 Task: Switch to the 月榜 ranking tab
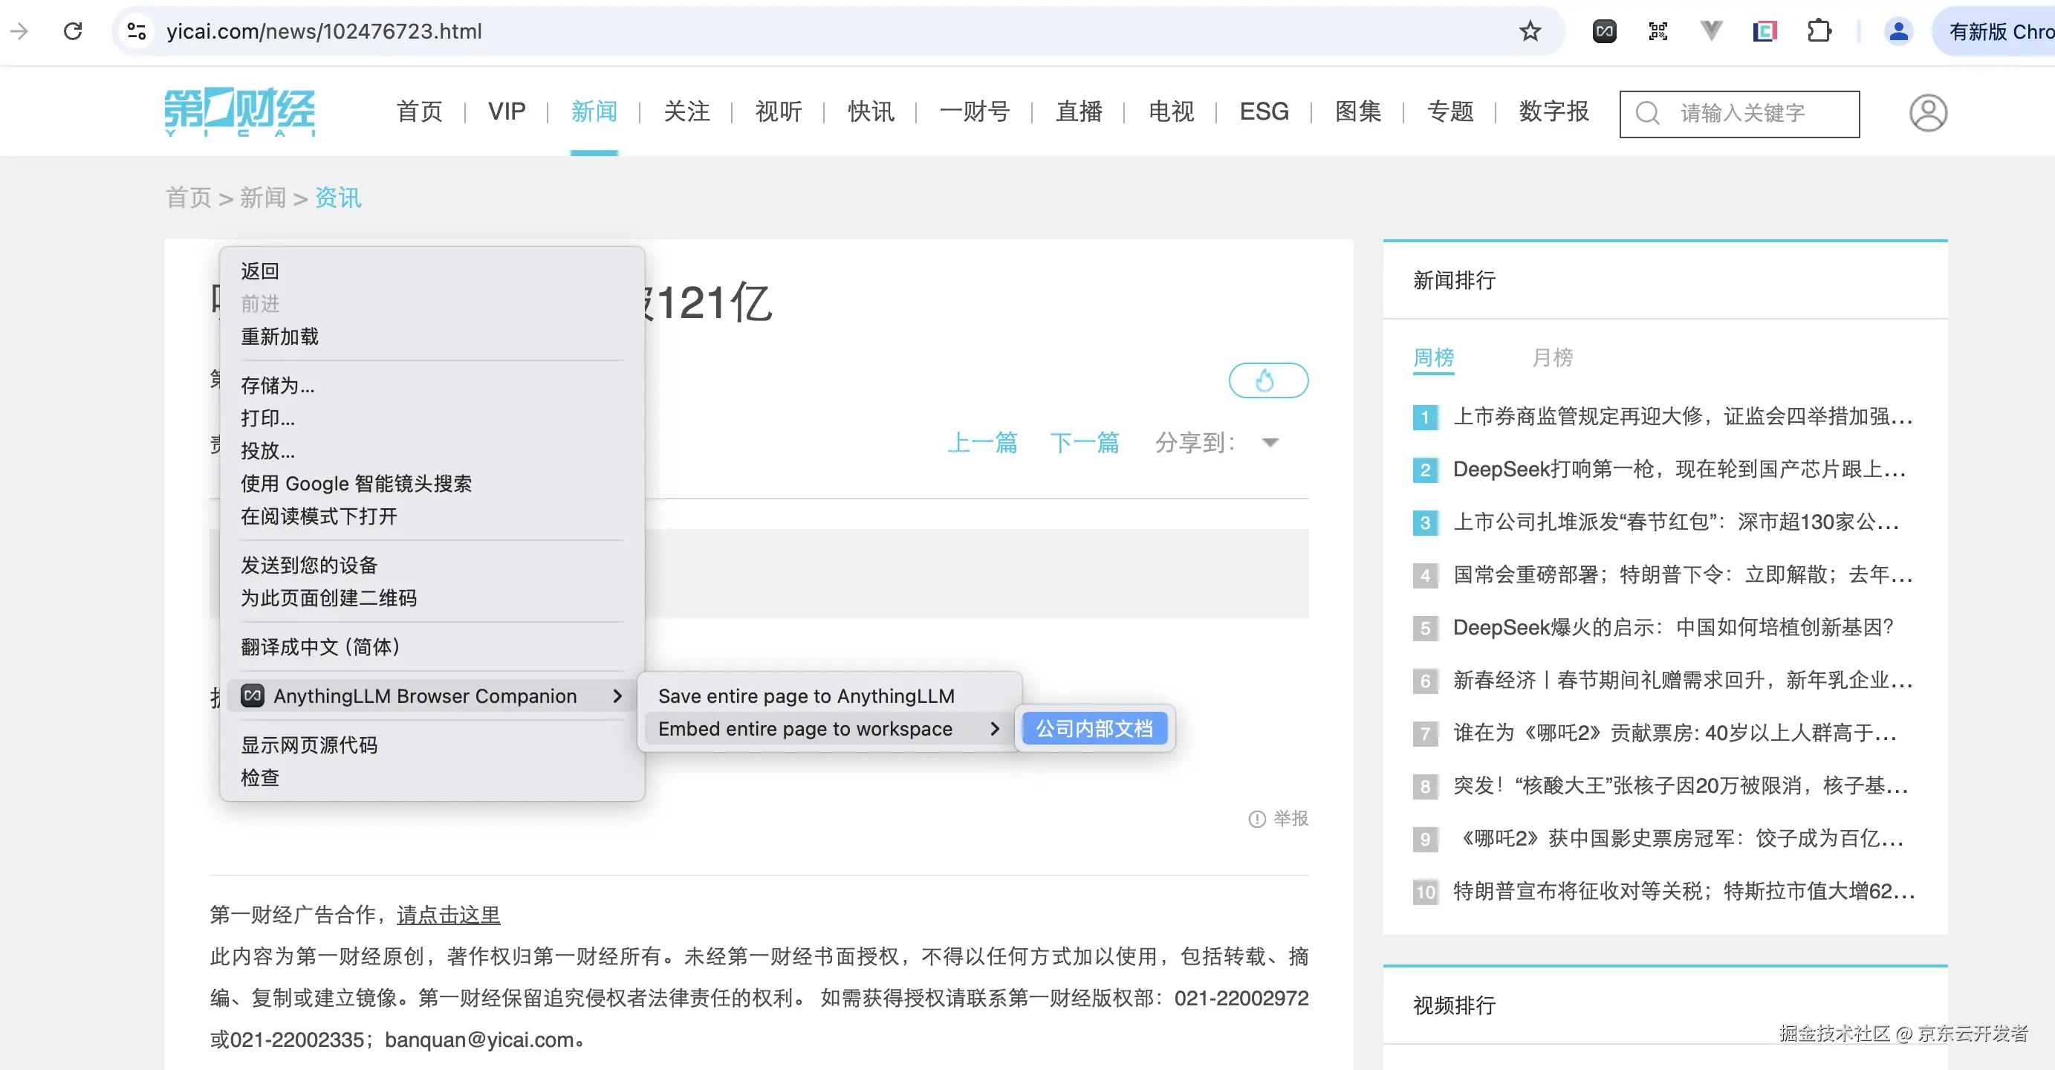(x=1551, y=357)
